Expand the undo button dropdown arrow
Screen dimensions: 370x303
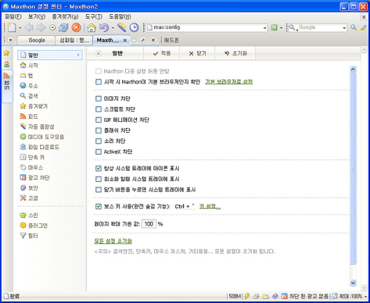pyautogui.click(x=113, y=28)
